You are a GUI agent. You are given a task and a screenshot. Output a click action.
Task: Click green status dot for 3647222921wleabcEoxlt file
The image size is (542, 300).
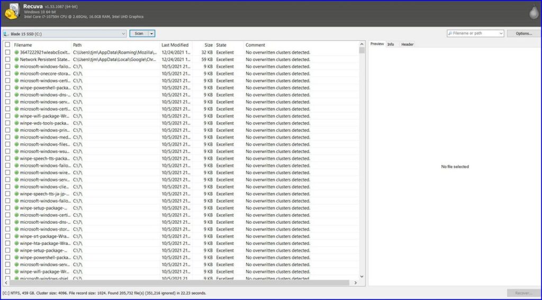pos(16,52)
